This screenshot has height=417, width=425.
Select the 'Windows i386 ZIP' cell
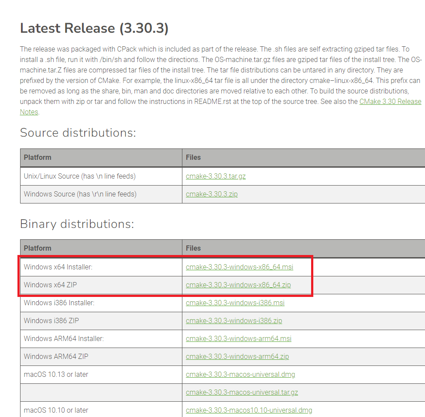tap(101, 321)
